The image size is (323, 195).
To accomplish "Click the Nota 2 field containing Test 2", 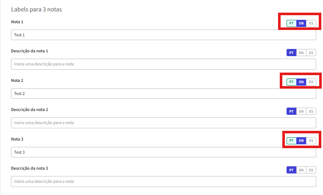I will [163, 94].
